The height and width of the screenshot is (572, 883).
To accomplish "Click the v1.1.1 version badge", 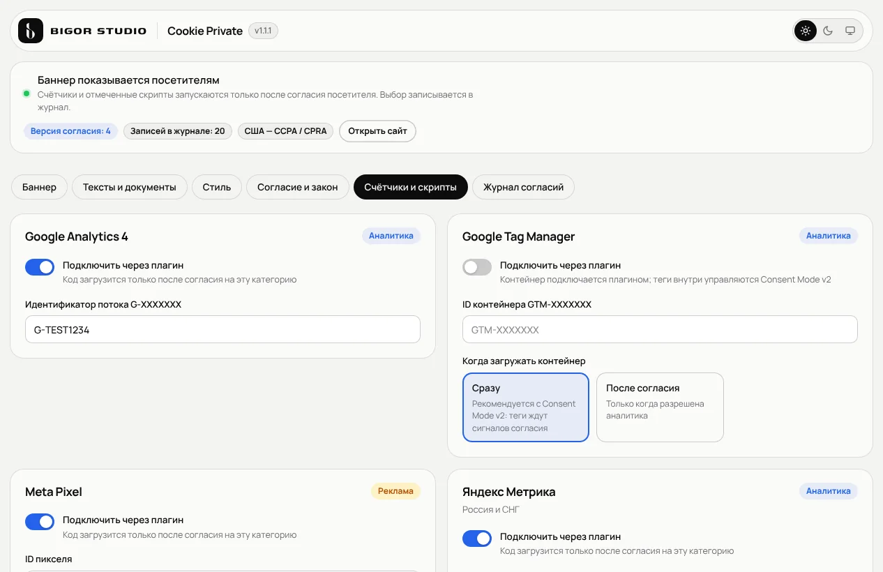I will (264, 31).
